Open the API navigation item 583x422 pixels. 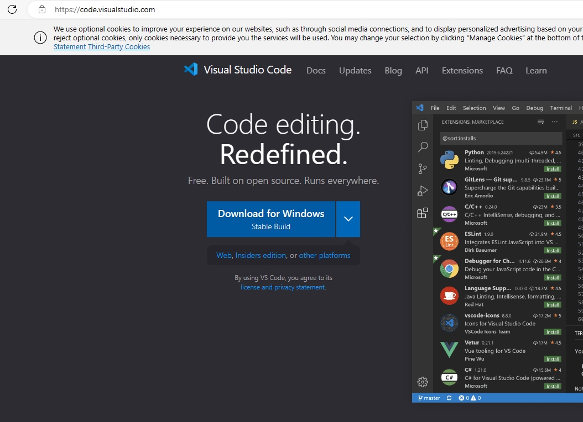(422, 71)
